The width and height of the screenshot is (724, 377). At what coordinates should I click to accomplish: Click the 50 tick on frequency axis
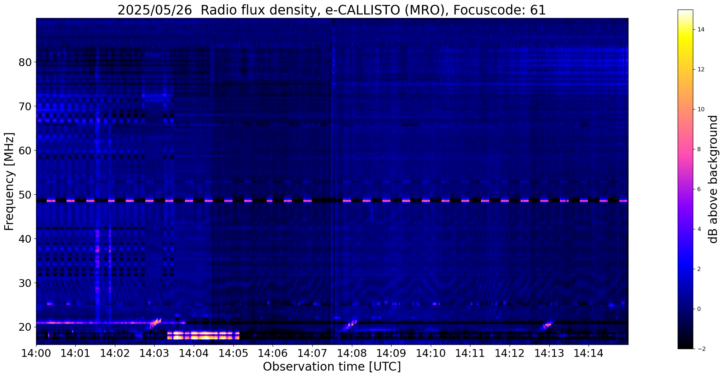[x=25, y=195]
